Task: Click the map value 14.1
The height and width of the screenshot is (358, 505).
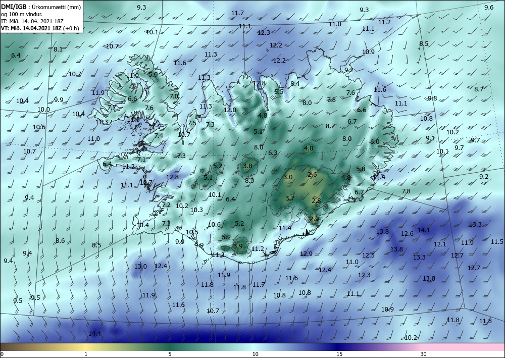Action: (424, 230)
